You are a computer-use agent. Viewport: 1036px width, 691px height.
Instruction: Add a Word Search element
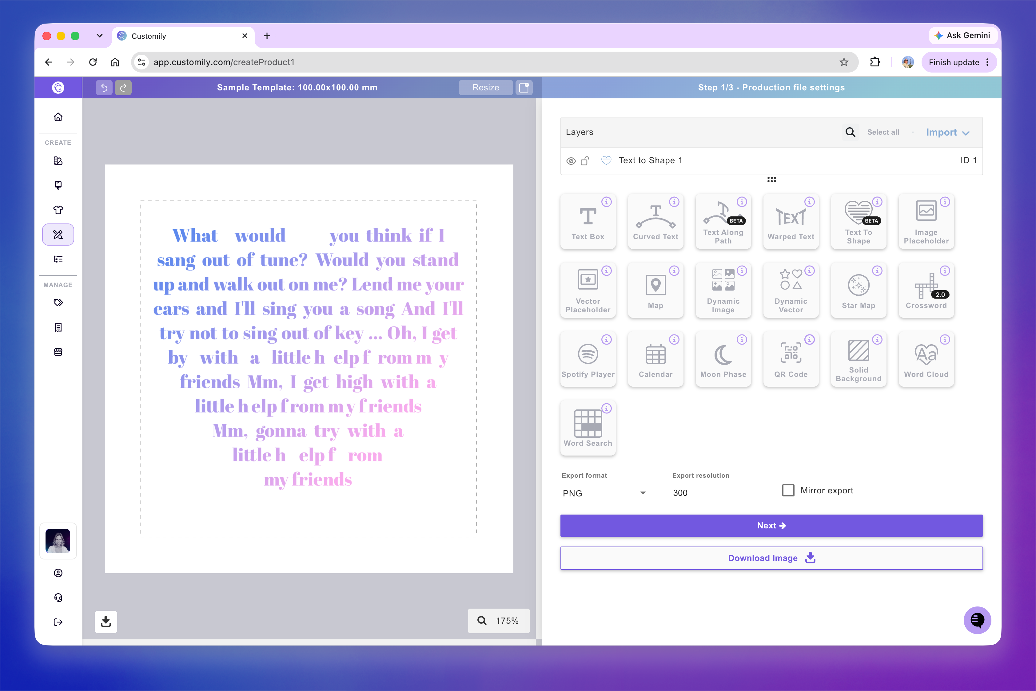(x=588, y=428)
